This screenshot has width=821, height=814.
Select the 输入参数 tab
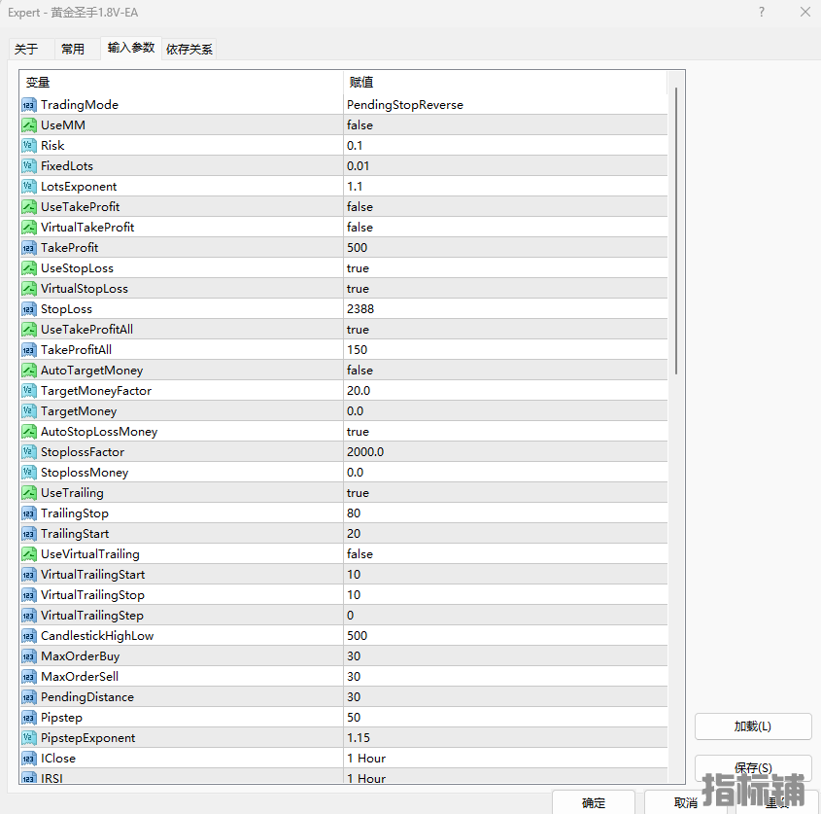131,48
